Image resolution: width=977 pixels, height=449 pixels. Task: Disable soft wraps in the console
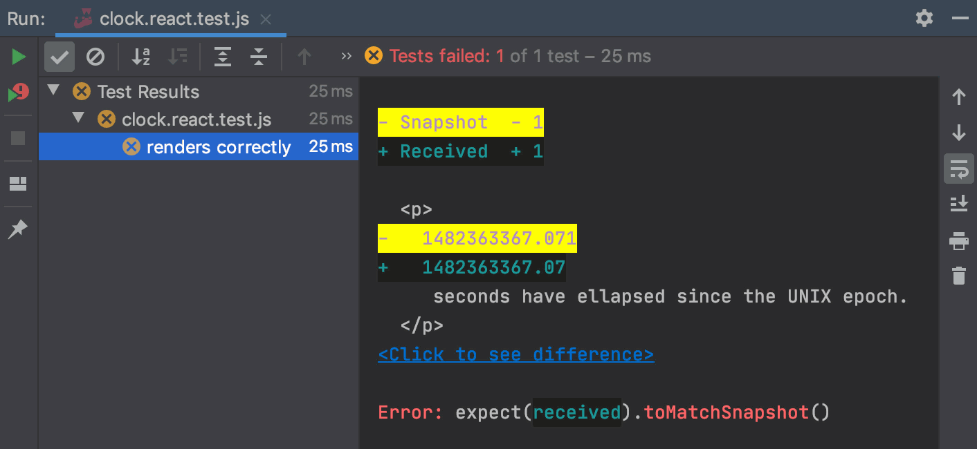pyautogui.click(x=959, y=169)
